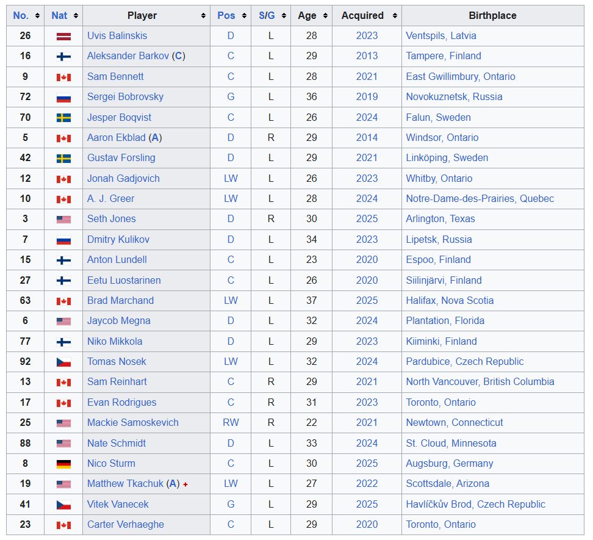Open Tampere, Finland birthplace link
Viewport: 593px width, 540px height.
tap(444, 56)
